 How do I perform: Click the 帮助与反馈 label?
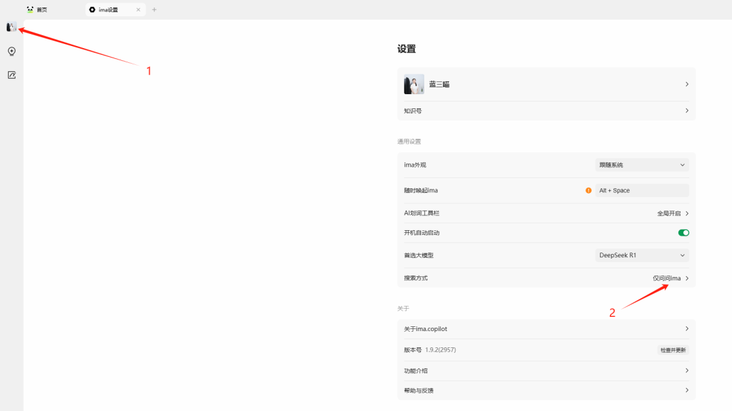(419, 391)
